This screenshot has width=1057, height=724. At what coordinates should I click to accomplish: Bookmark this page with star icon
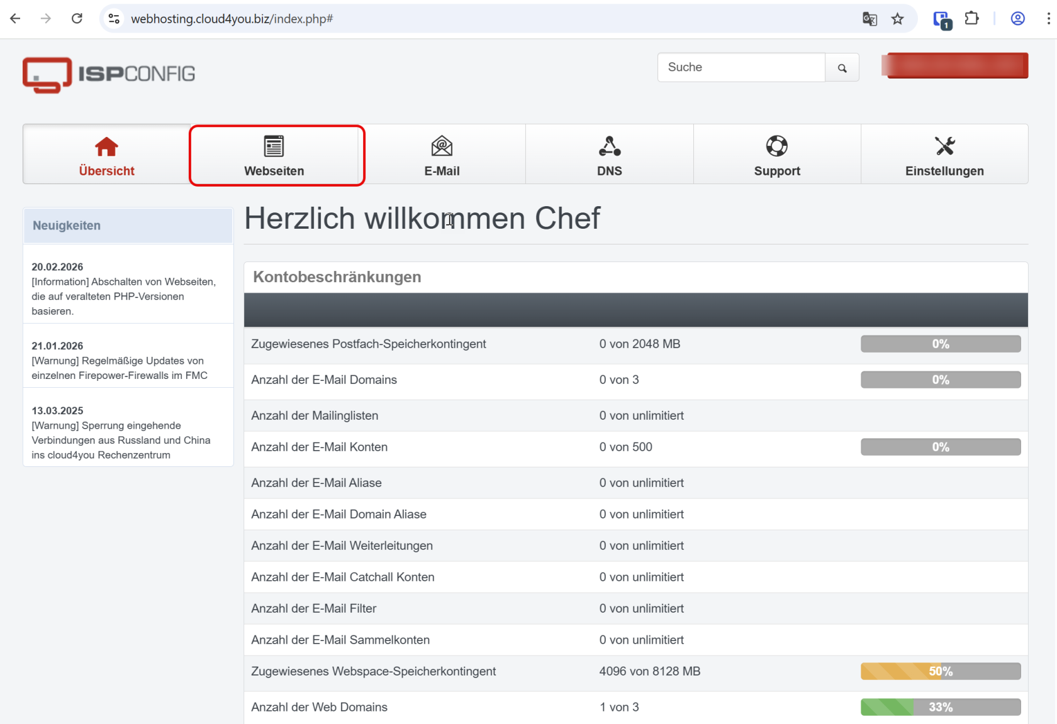click(897, 19)
